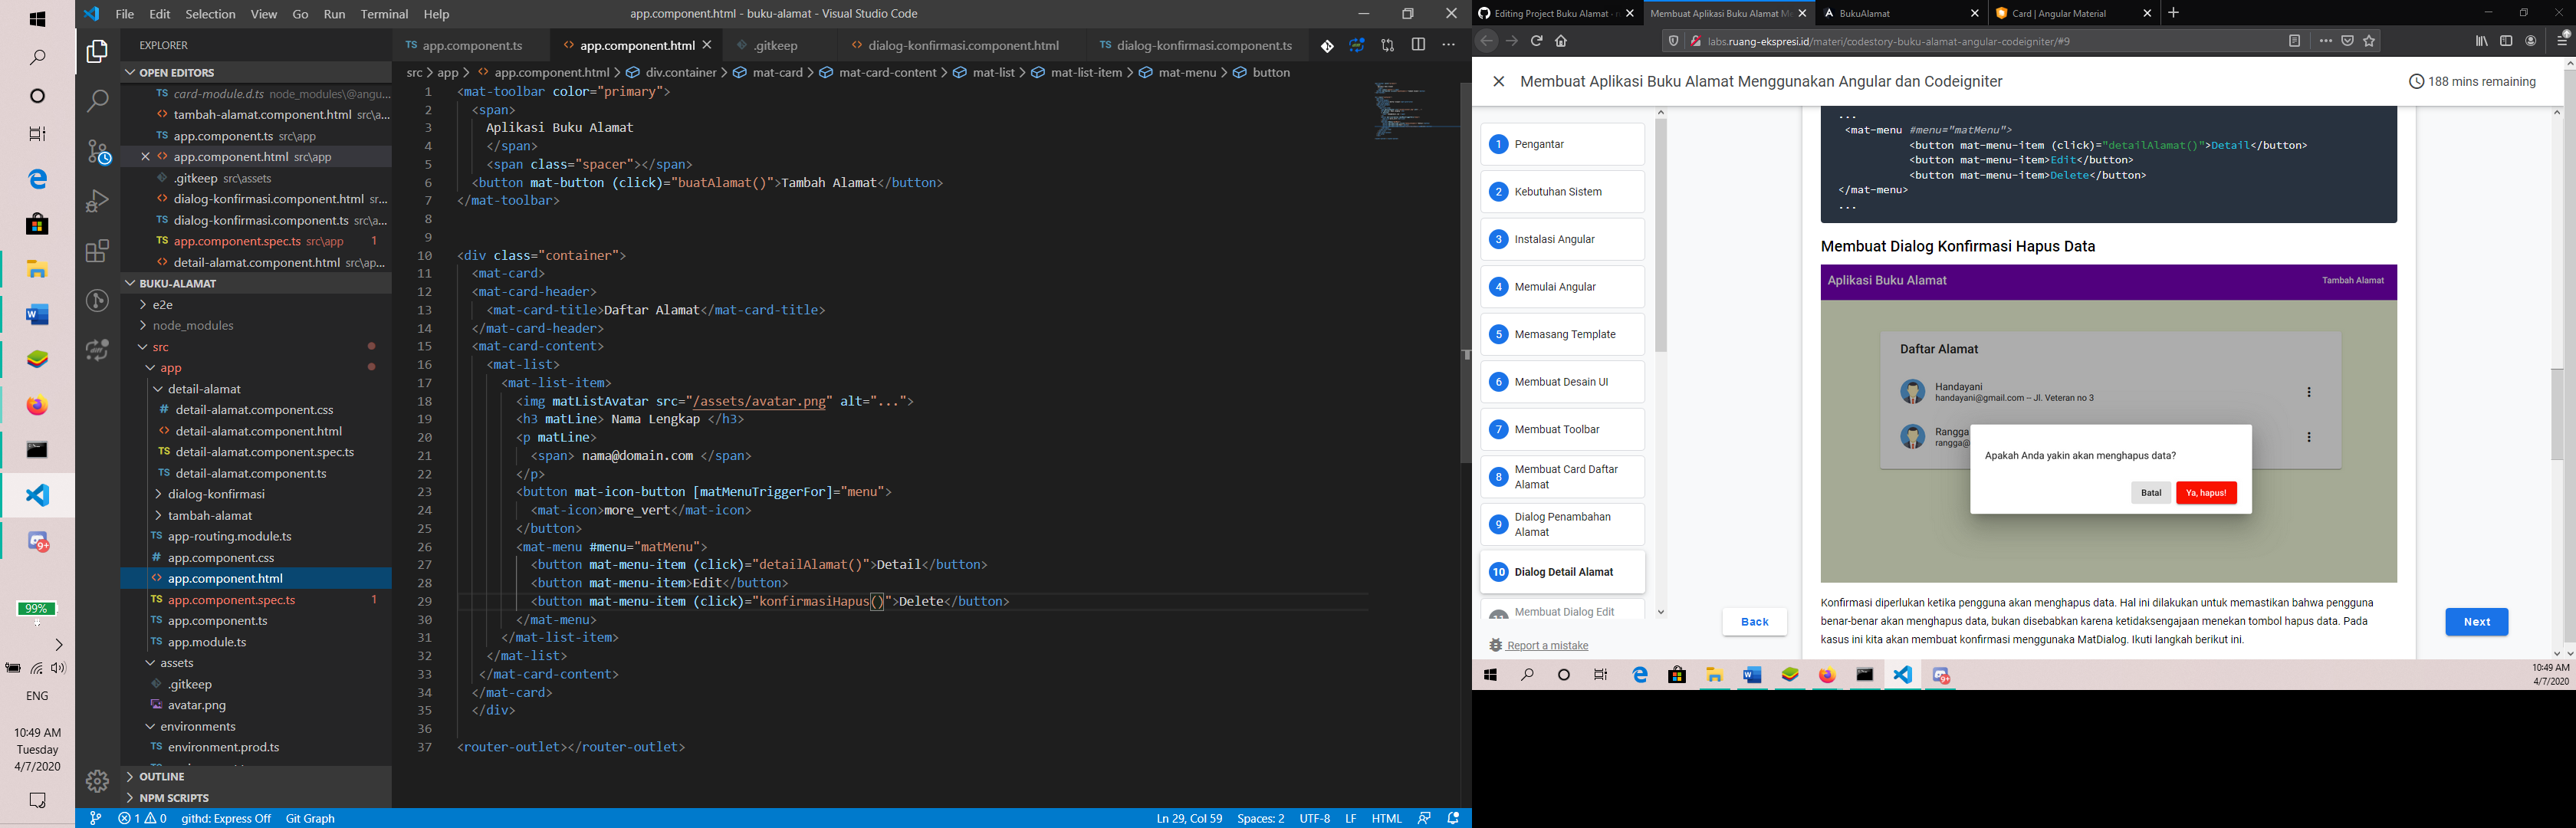Collapse the OPEN EDITORS section
Image resolution: width=2576 pixels, height=828 pixels.
[257, 72]
